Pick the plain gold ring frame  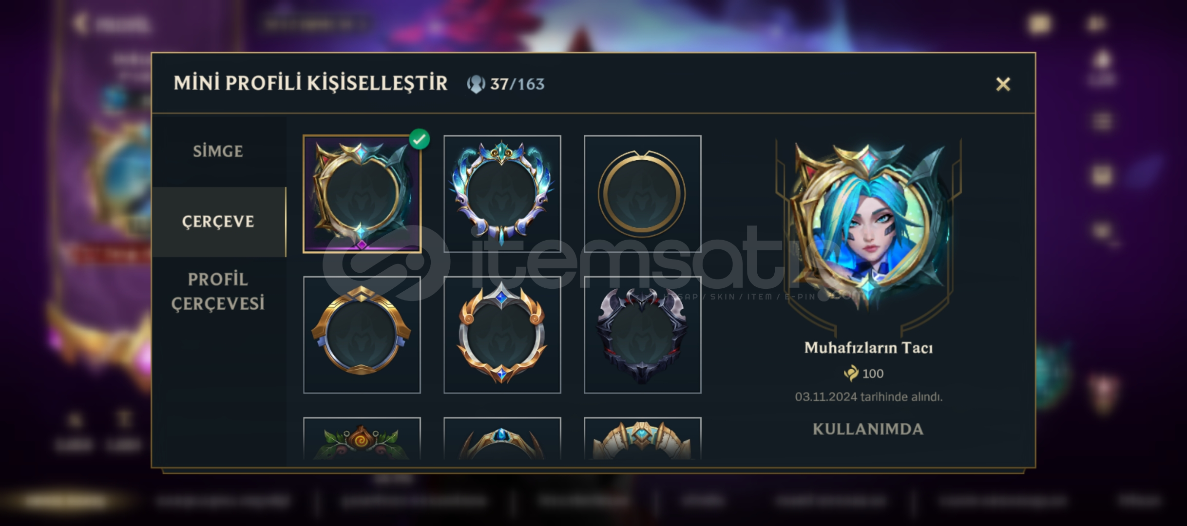[642, 194]
